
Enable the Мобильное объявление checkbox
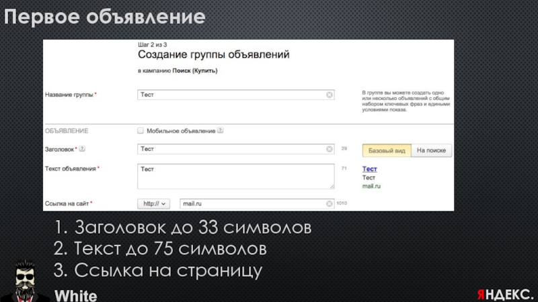click(141, 130)
